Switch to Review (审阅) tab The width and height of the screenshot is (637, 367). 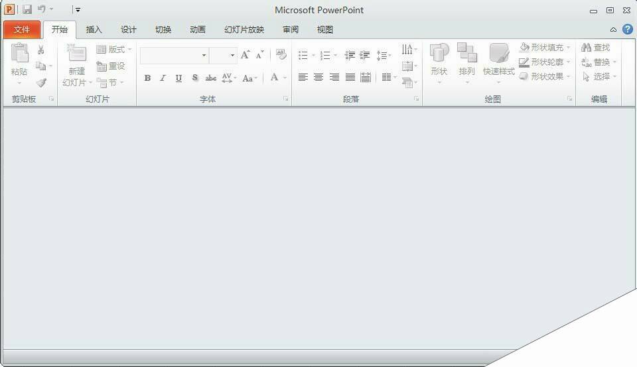tap(291, 30)
